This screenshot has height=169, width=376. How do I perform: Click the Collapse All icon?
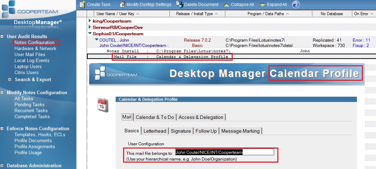pyautogui.click(x=226, y=5)
